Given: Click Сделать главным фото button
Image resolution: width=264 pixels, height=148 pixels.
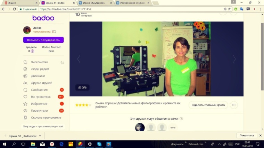Looking at the screenshot, I should pyautogui.click(x=208, y=105).
